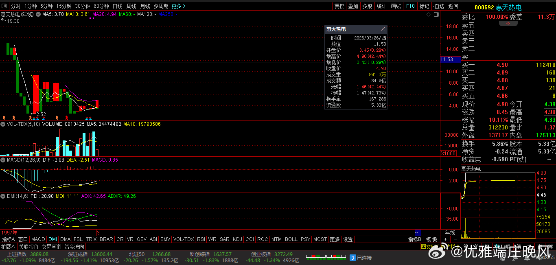Select the 1分钟 timeframe
556x265 pixels.
(x=30, y=6)
